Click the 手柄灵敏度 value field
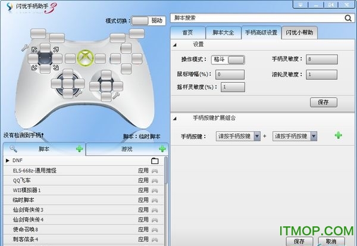This screenshot has width=357, height=246. (x=322, y=60)
